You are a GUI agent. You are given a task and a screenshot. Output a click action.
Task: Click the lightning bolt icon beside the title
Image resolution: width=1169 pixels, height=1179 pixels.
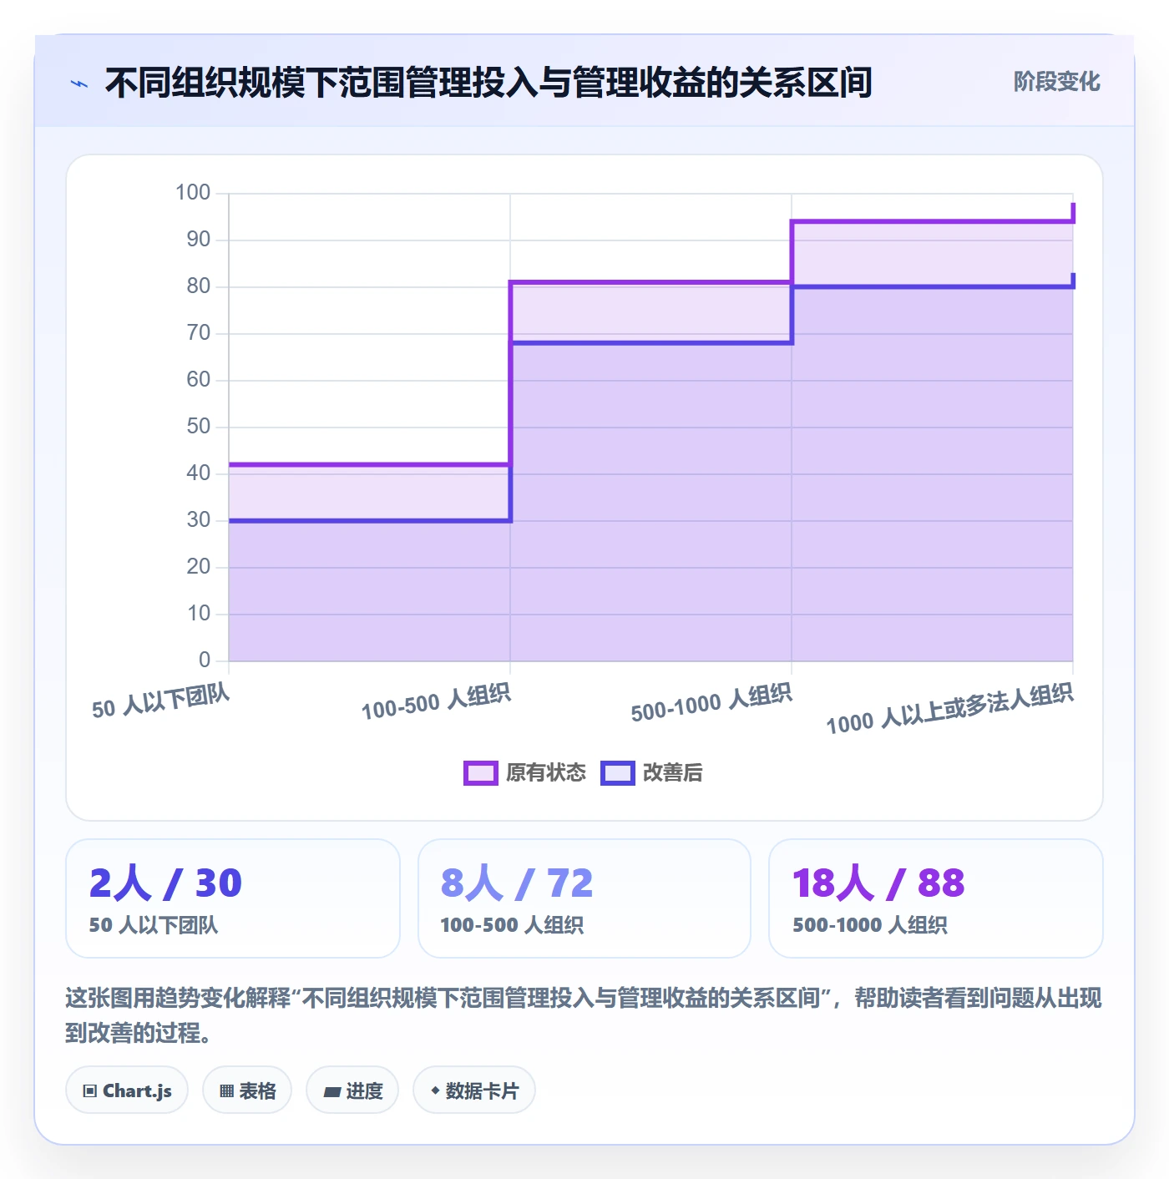tap(79, 83)
